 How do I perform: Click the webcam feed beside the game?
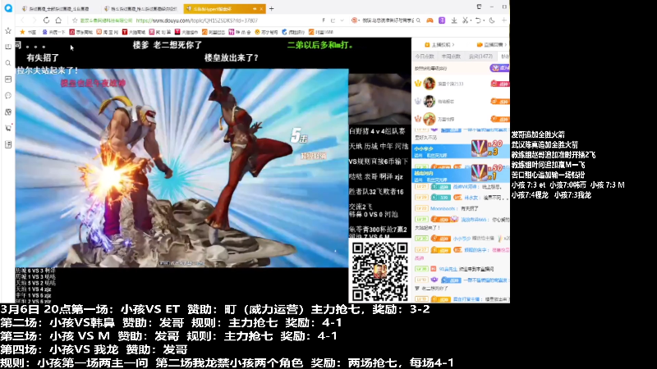click(379, 98)
